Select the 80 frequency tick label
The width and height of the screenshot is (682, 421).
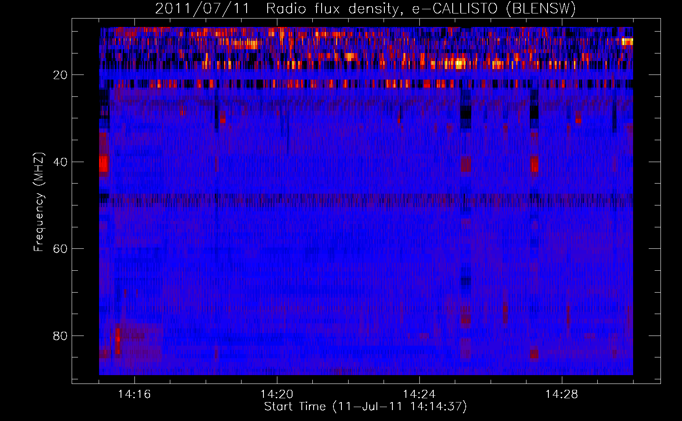(x=60, y=336)
